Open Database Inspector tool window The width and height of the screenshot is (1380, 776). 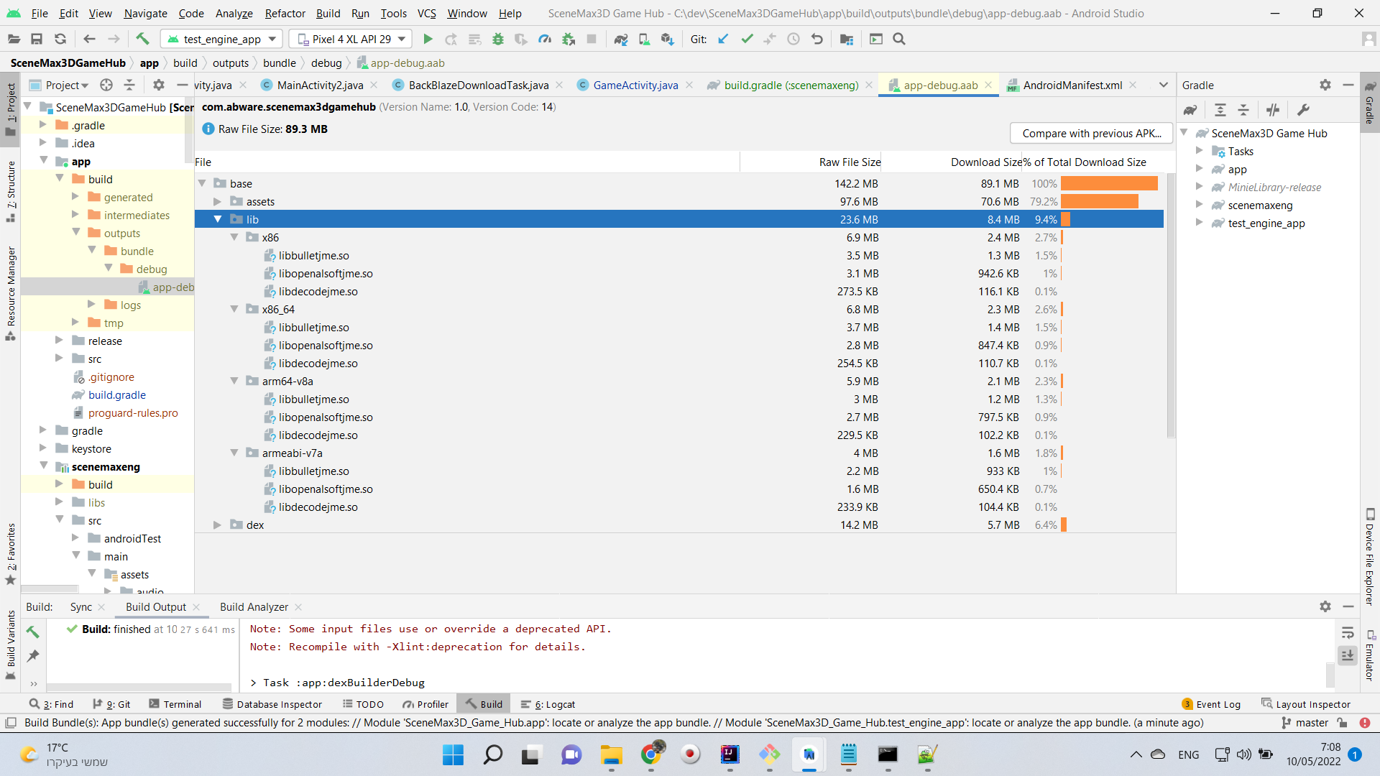click(x=272, y=704)
